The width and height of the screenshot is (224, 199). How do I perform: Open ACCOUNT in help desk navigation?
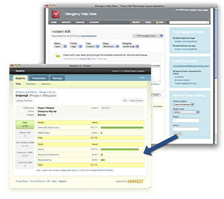[x=94, y=22]
